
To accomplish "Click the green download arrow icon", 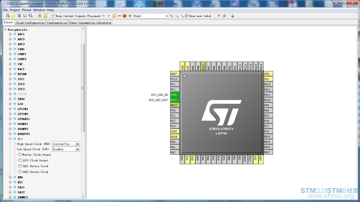I will pos(233,16).
